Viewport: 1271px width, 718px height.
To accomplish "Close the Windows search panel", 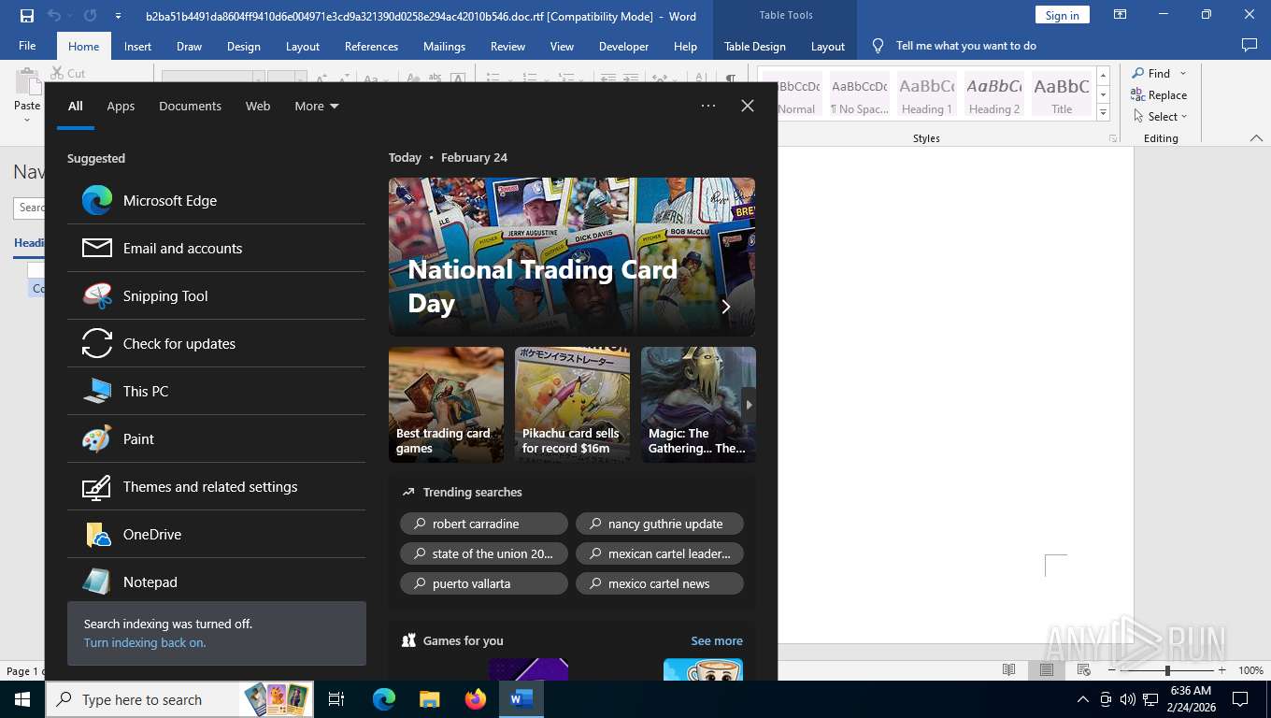I will coord(748,106).
